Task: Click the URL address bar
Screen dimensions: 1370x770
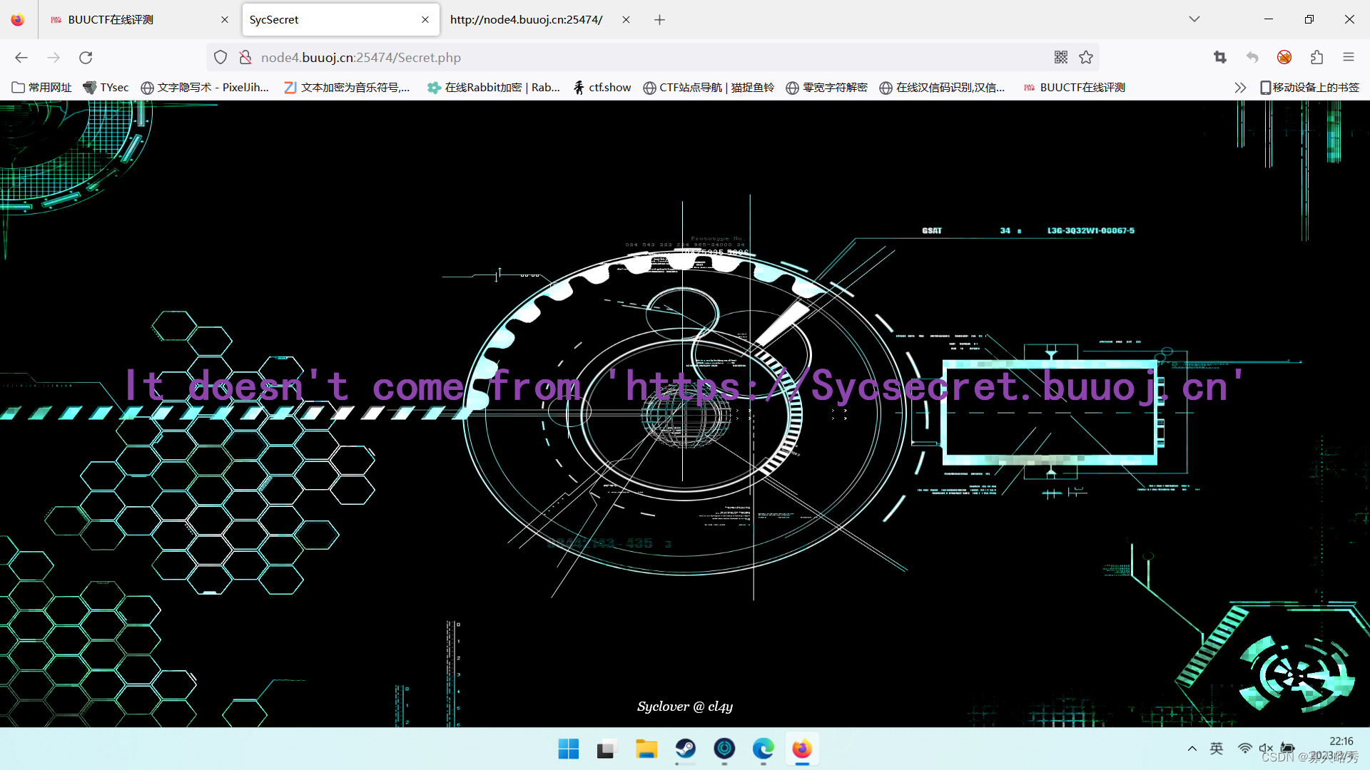Action: tap(642, 58)
